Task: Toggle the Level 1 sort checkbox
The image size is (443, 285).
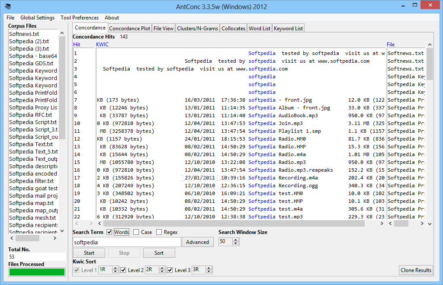Action: (76, 270)
